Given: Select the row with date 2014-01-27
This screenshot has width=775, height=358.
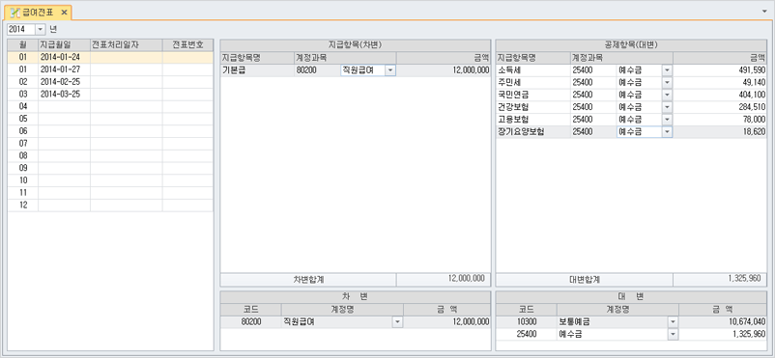Looking at the screenshot, I should (x=110, y=69).
